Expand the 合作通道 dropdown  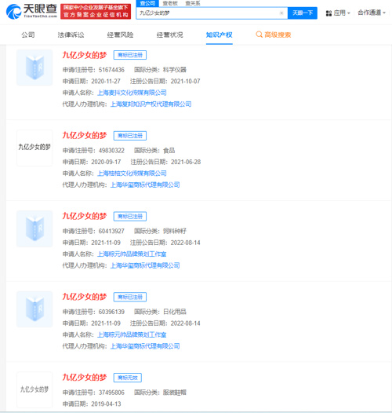pyautogui.click(x=372, y=13)
